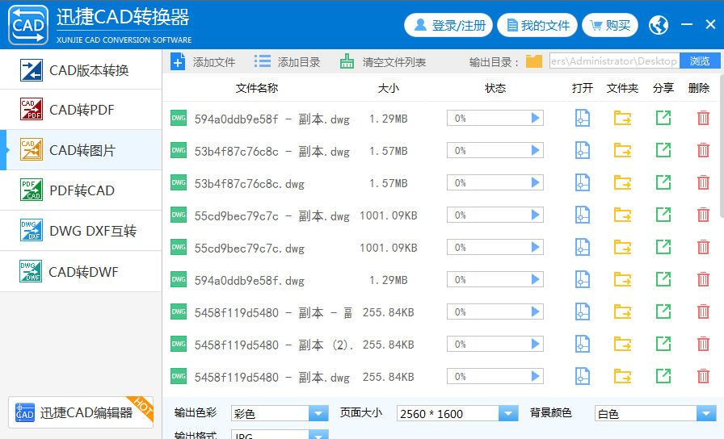
Task: Click 大小 column header
Action: [x=389, y=88]
